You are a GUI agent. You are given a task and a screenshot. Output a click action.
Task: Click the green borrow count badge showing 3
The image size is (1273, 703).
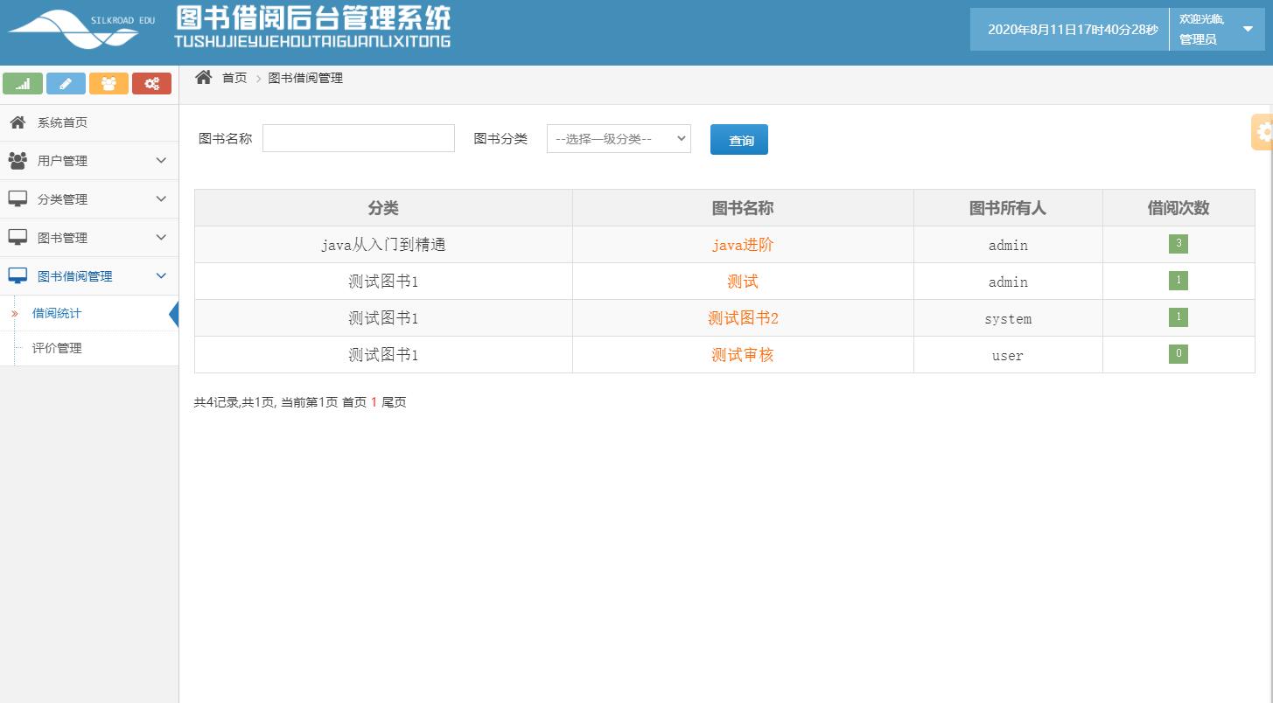pyautogui.click(x=1178, y=244)
